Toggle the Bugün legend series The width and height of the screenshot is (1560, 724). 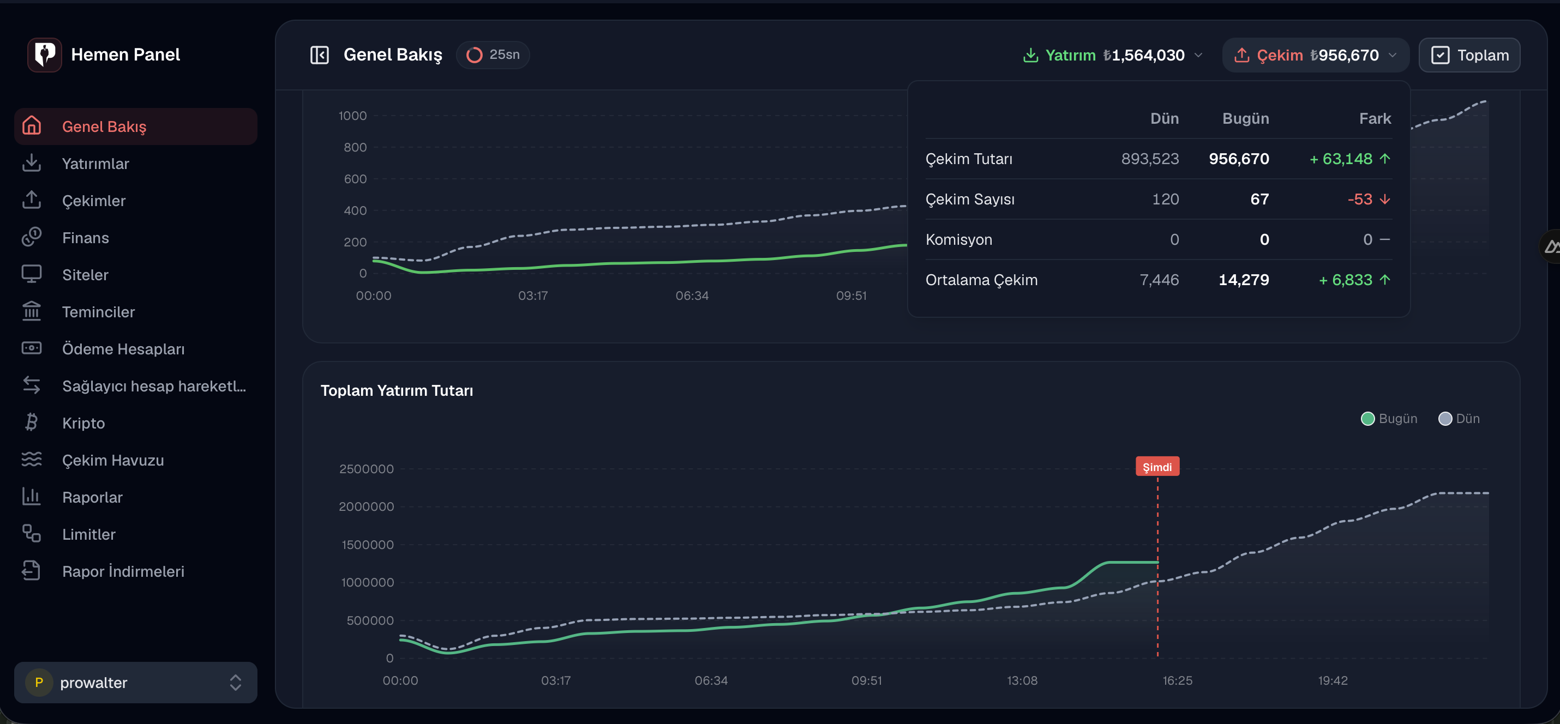click(1389, 418)
